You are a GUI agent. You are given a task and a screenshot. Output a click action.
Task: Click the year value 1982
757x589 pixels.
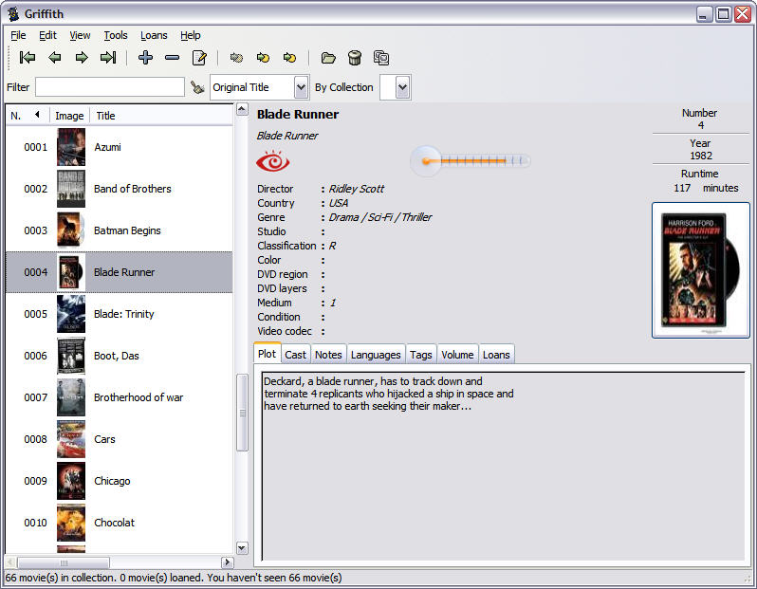[700, 156]
